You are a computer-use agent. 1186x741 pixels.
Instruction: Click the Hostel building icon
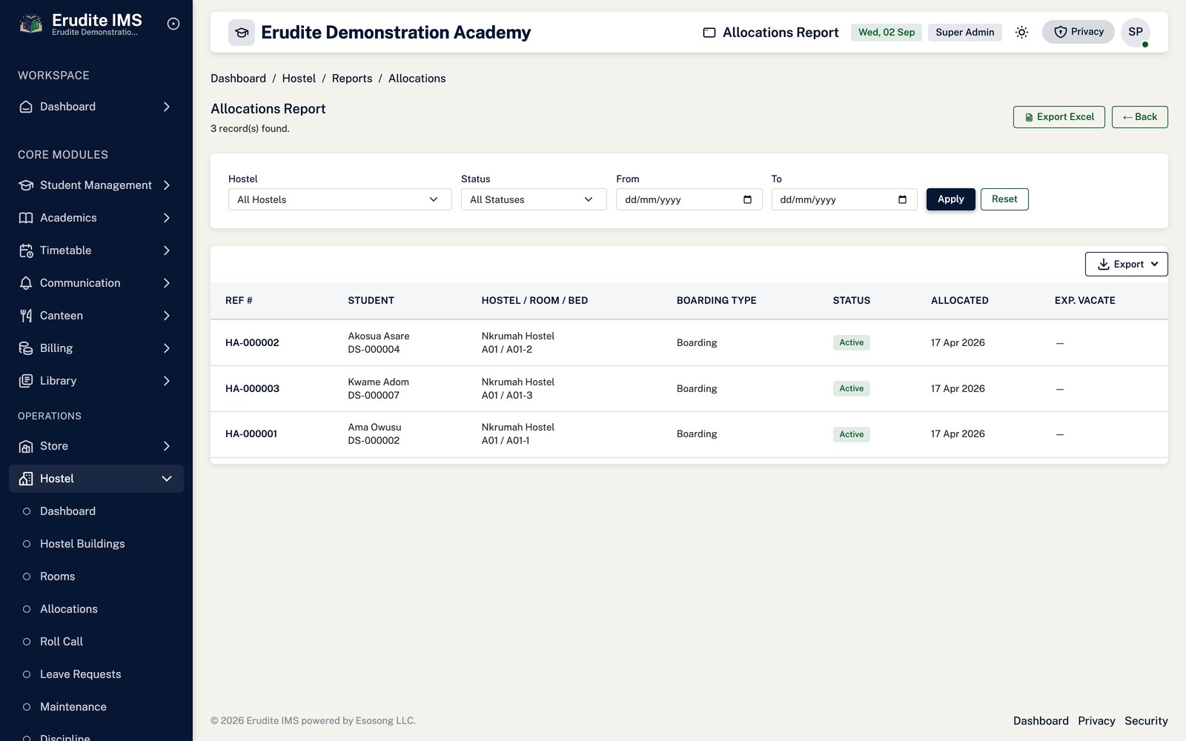26,479
